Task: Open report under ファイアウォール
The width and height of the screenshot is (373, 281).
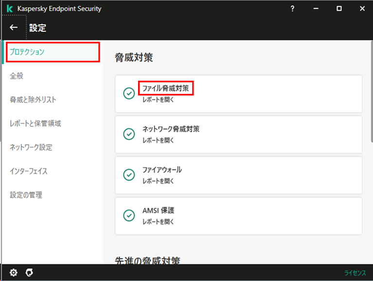Action: tap(158, 181)
